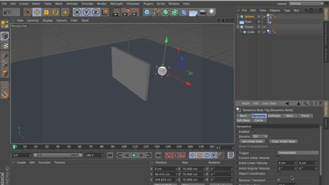Toggle the X axis lock
The width and height of the screenshot is (329, 185).
(77, 12)
